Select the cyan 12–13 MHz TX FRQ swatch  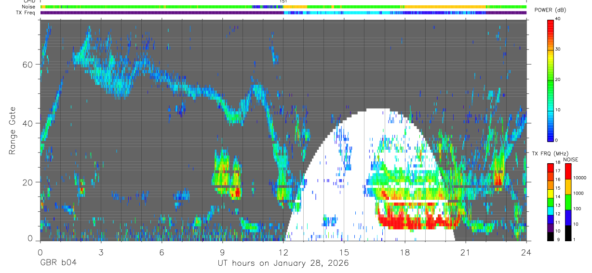point(551,210)
